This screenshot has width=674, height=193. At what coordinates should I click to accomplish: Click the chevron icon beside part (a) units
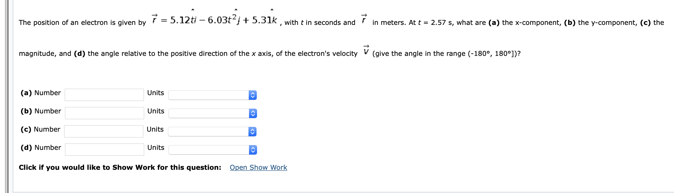tap(252, 95)
